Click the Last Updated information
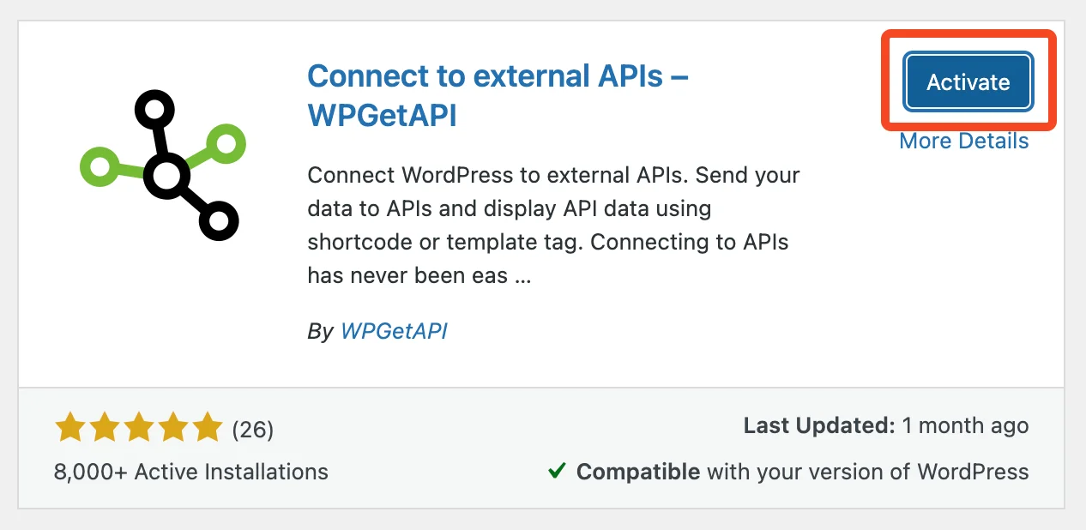 click(x=886, y=425)
